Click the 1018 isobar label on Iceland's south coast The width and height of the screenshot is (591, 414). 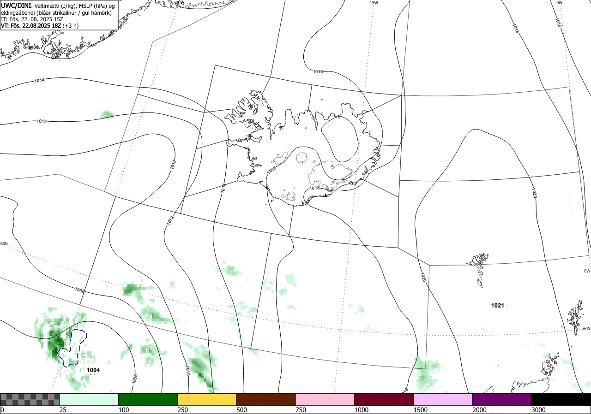coord(314,188)
